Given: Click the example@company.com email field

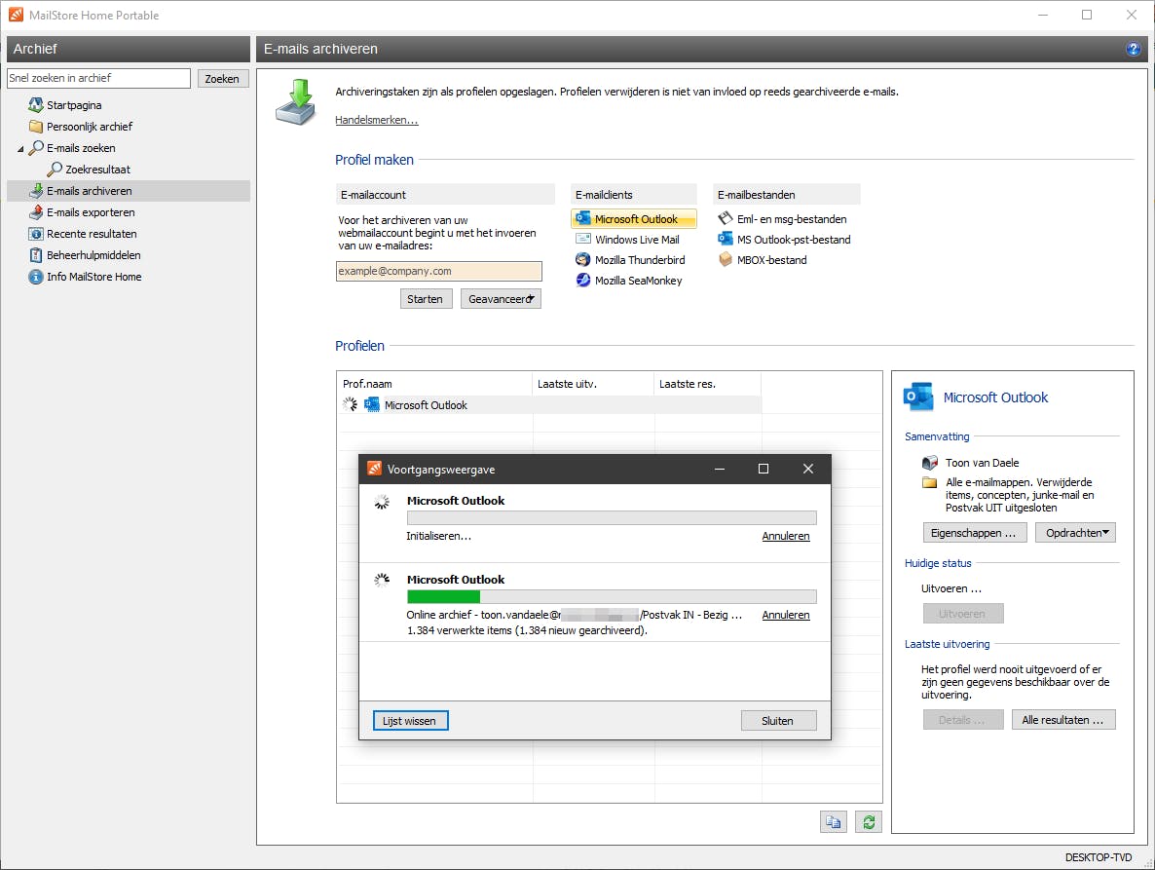Looking at the screenshot, I should (x=438, y=271).
